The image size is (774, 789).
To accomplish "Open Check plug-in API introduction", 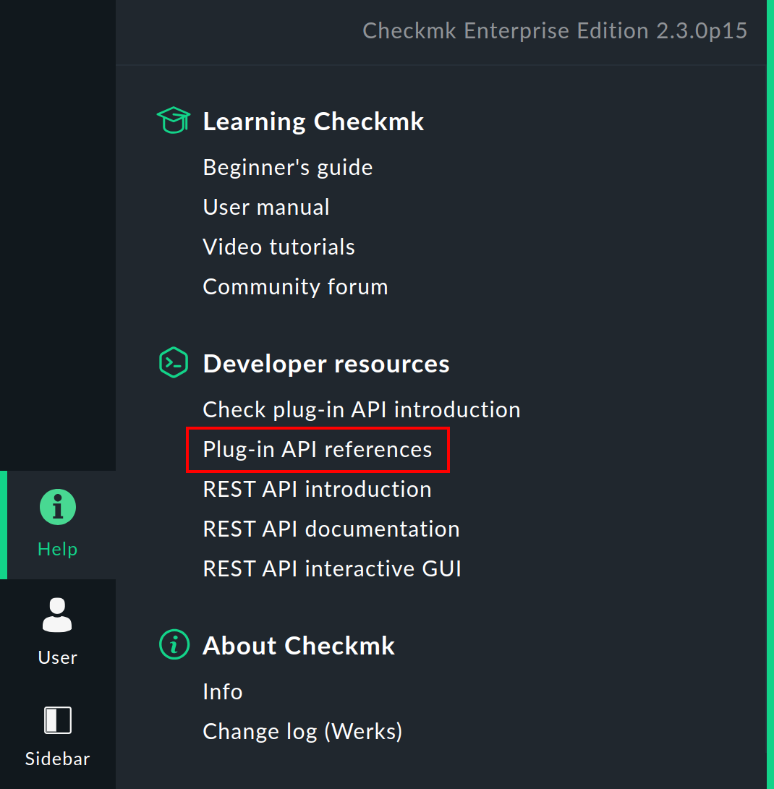I will click(x=362, y=409).
